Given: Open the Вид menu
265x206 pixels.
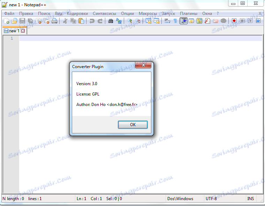Looking at the screenshot, I should [x=59, y=14].
